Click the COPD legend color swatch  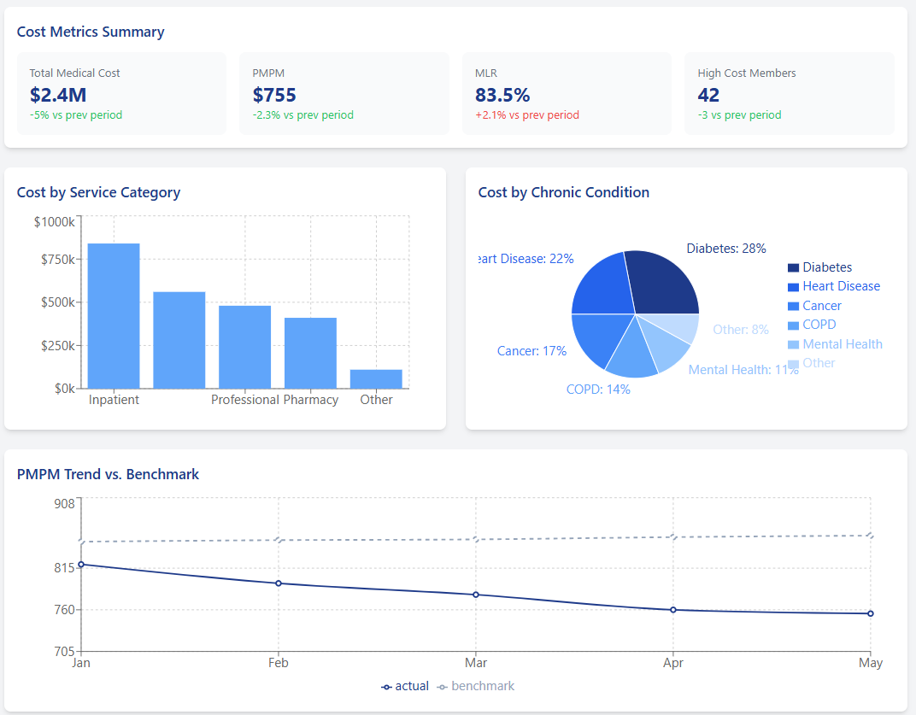point(793,325)
